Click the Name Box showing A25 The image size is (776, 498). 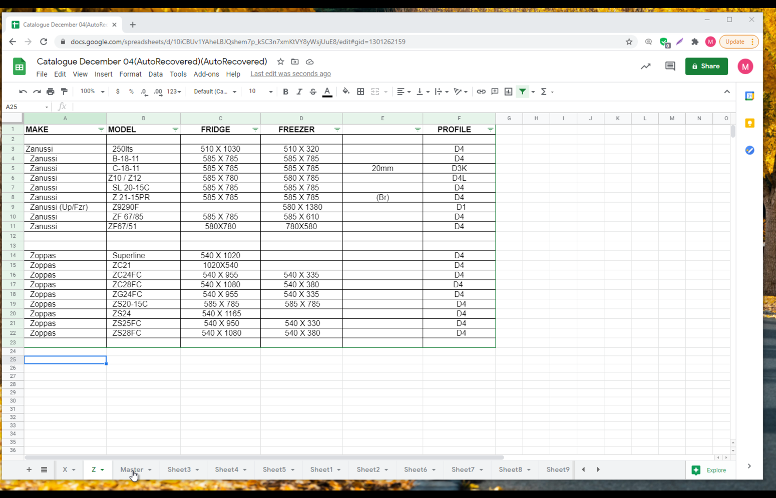tap(26, 107)
